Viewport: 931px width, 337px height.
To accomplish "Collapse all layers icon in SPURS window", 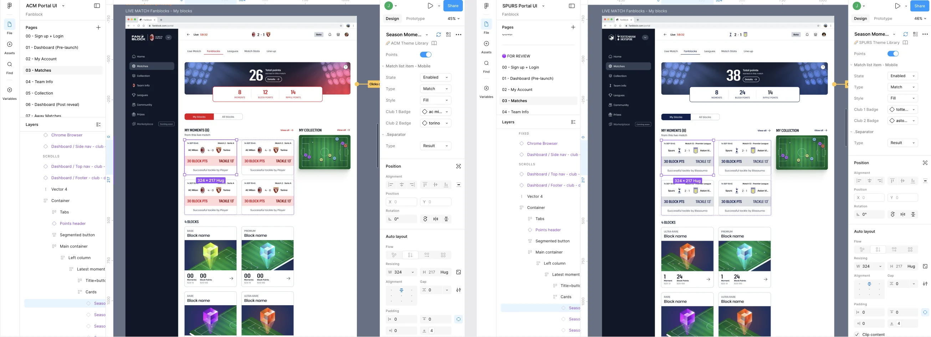I will (x=573, y=122).
